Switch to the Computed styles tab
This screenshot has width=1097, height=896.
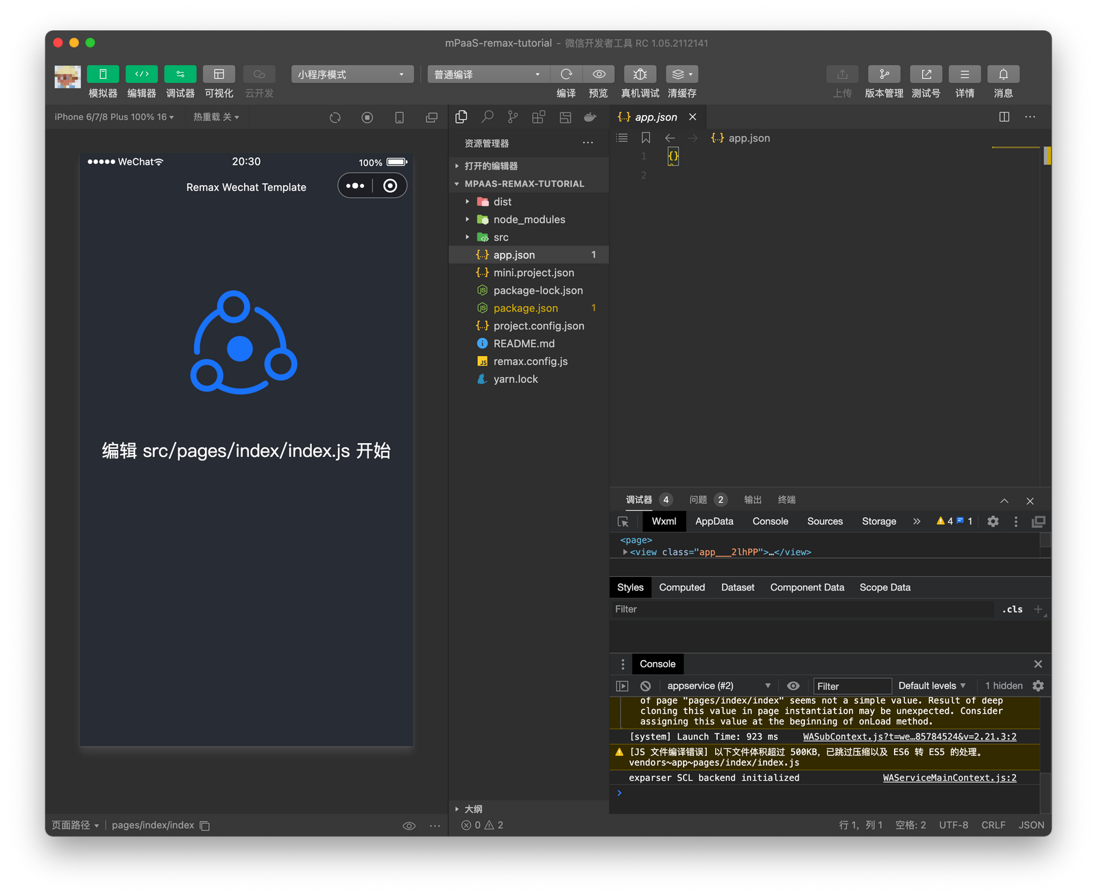point(682,587)
